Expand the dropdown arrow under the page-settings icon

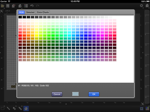click(x=22, y=8)
